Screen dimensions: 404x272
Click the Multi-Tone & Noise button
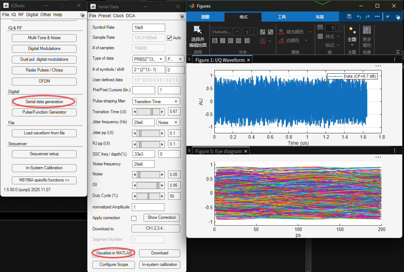pos(44,38)
